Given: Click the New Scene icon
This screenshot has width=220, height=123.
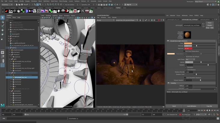Looking at the screenshot, I should (17, 4).
